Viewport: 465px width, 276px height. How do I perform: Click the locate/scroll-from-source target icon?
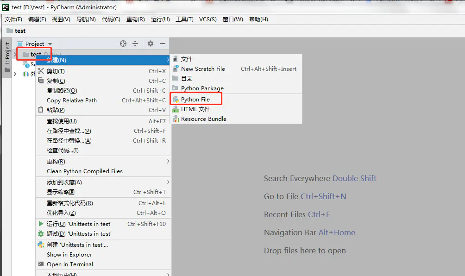tap(123, 44)
